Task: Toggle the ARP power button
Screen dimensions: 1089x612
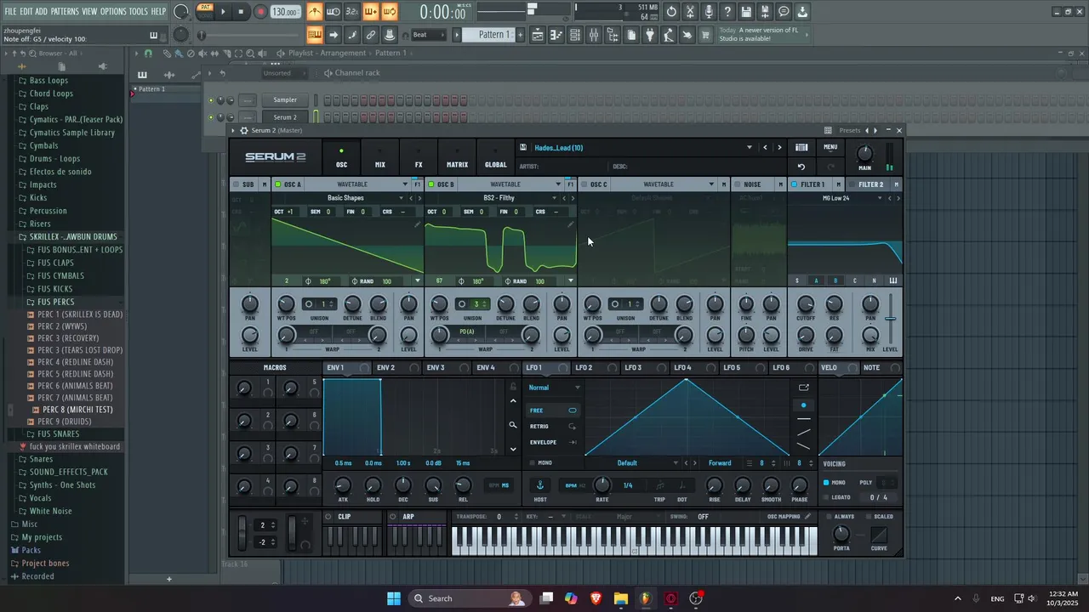Action: tap(392, 517)
